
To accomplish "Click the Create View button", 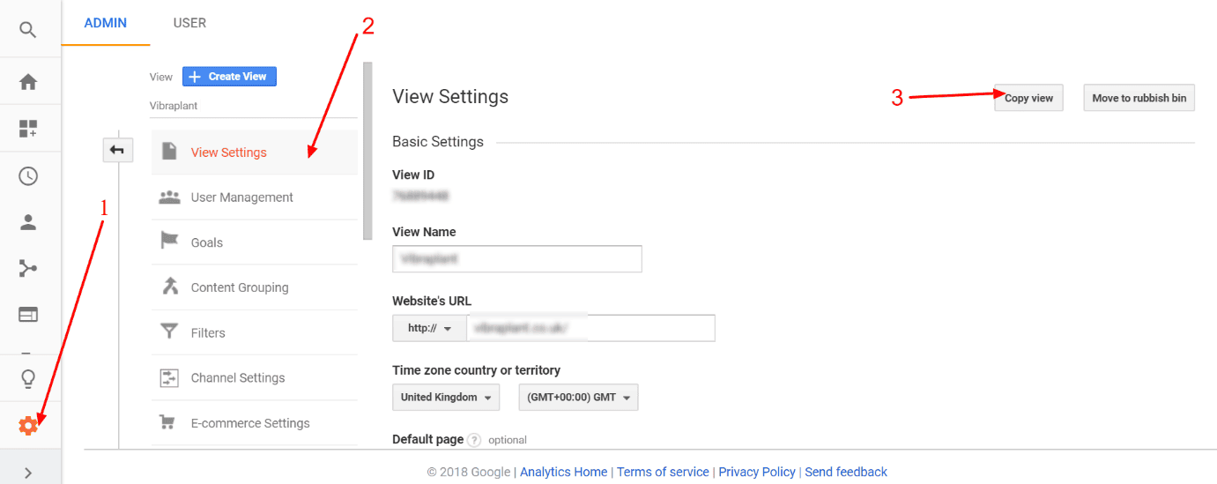I will pos(229,77).
